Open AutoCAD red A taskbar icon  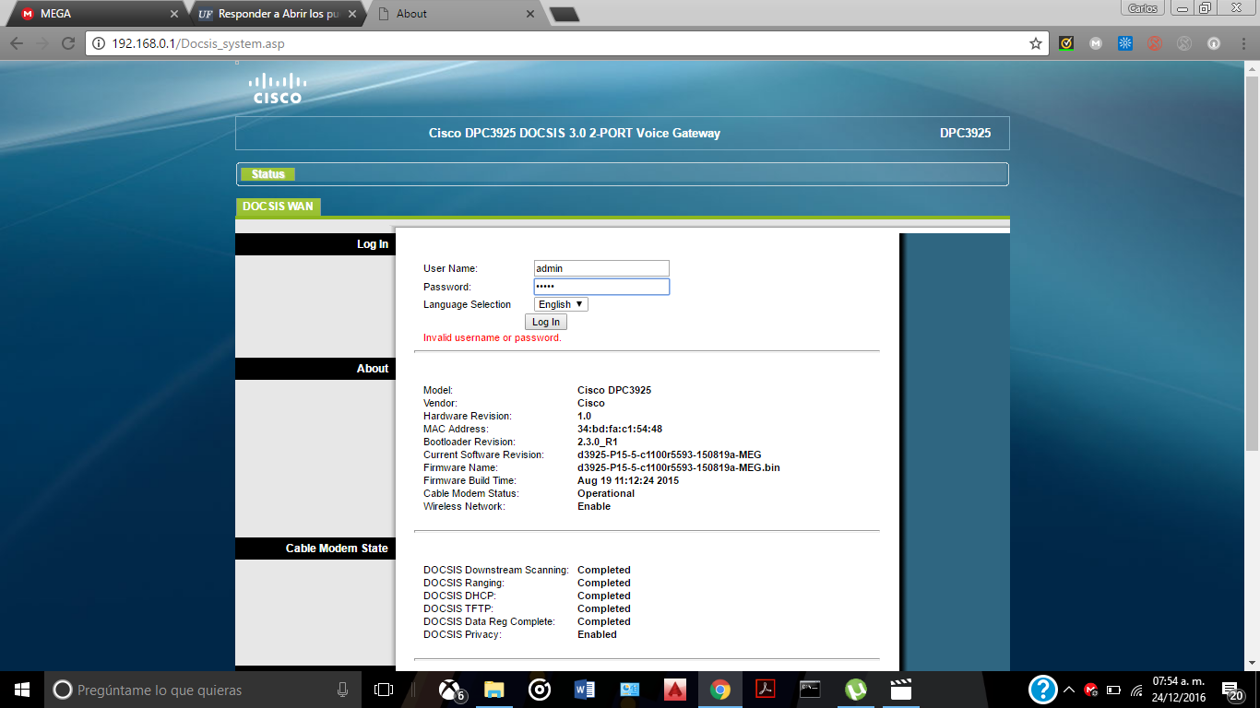coord(675,690)
